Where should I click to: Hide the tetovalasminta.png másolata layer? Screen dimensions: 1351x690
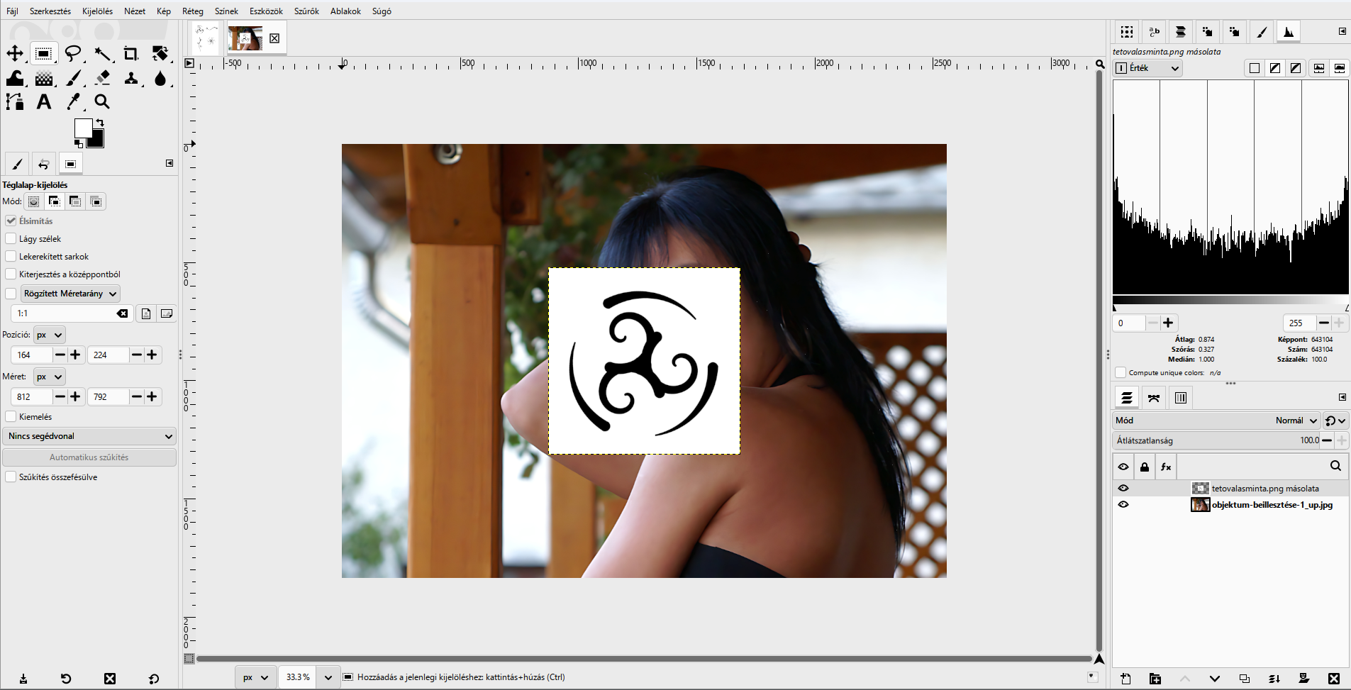pyautogui.click(x=1123, y=488)
